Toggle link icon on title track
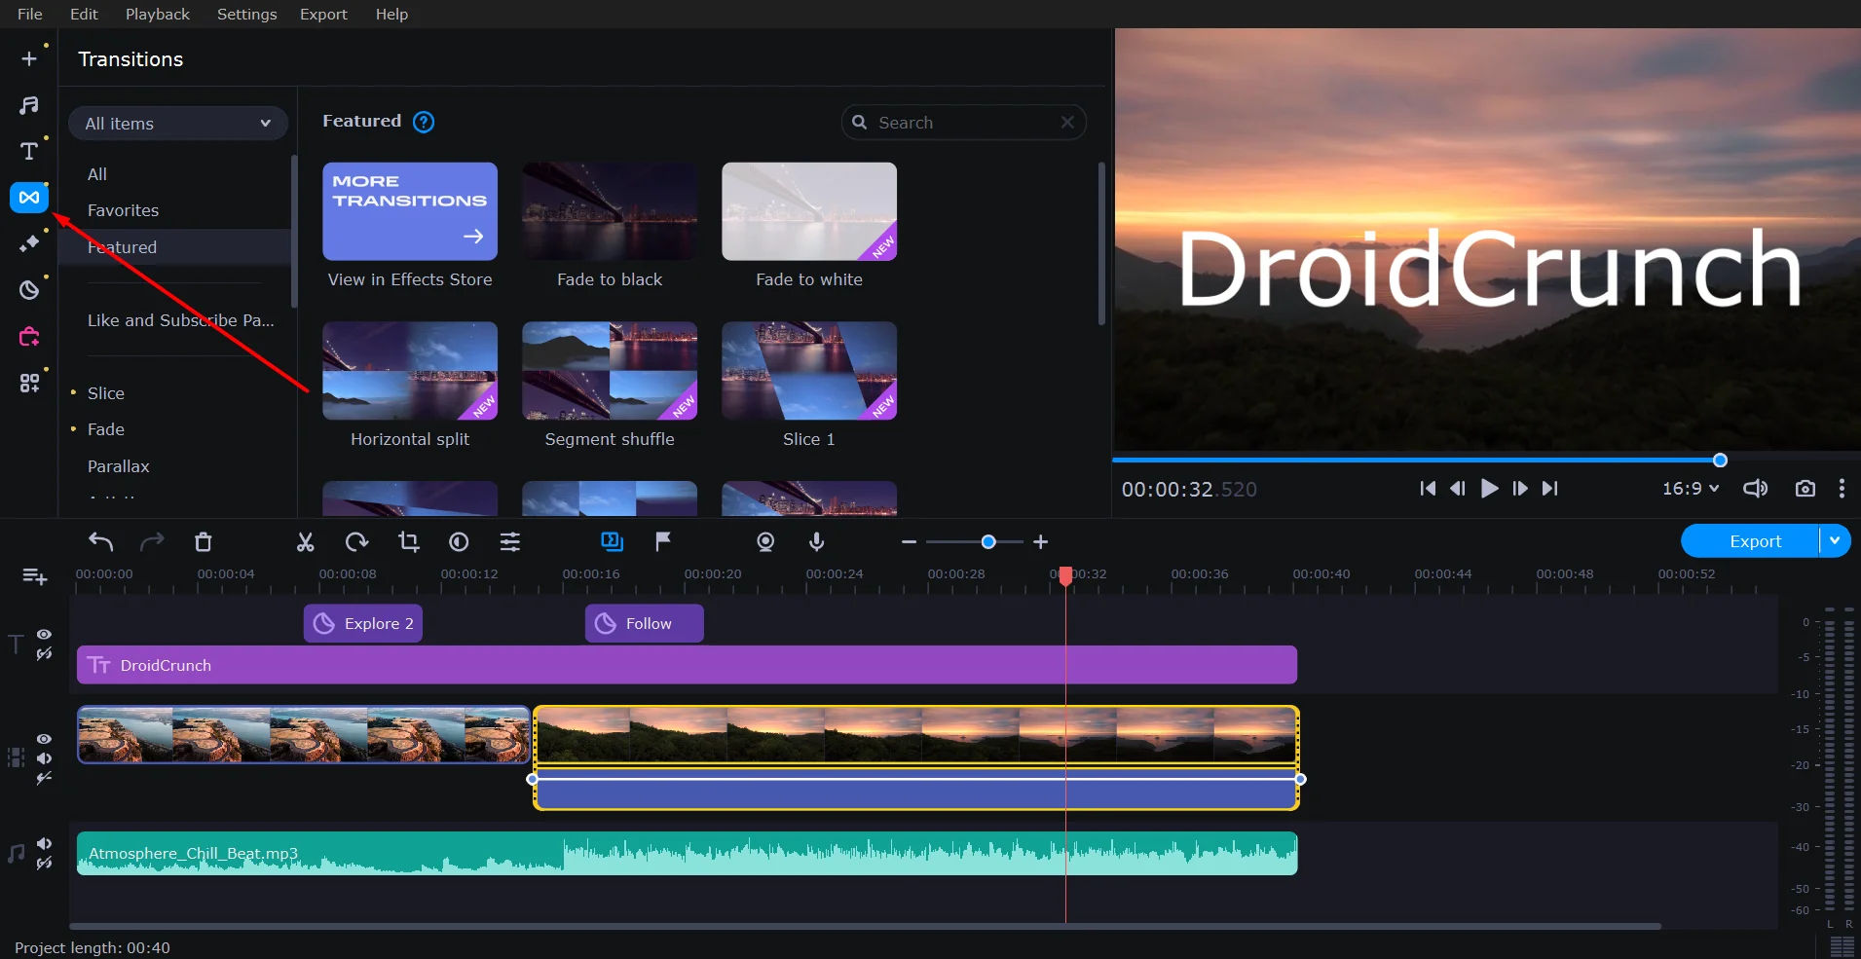 pos(44,654)
